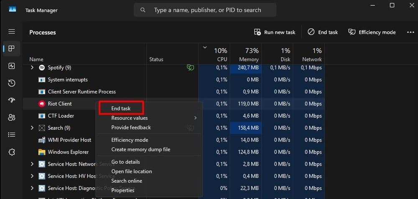The width and height of the screenshot is (418, 199).
Task: Click the Spotify efficiency leaf status icon
Action: pos(190,68)
